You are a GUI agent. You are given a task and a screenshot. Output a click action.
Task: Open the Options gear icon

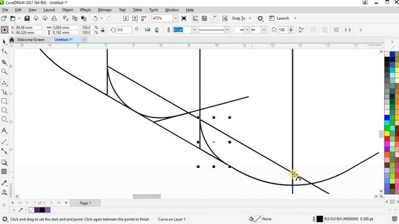260,18
